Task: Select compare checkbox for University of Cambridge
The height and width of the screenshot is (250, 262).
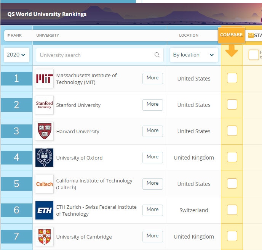Action: point(232,236)
